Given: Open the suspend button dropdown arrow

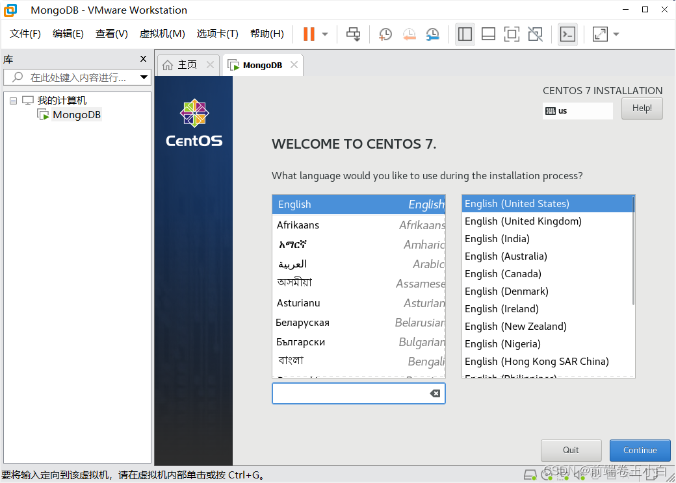Looking at the screenshot, I should click(324, 34).
